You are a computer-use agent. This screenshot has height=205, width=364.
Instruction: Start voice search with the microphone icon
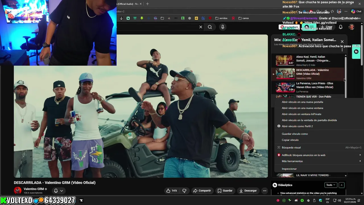(223, 27)
